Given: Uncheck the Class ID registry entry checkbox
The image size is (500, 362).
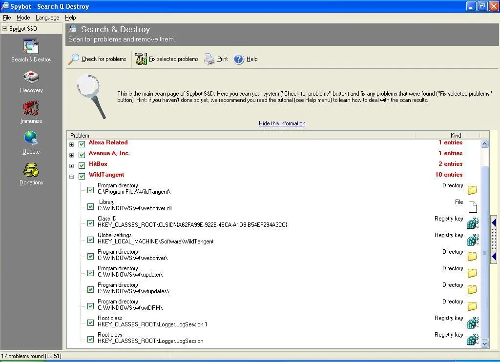Looking at the screenshot, I should (x=90, y=223).
